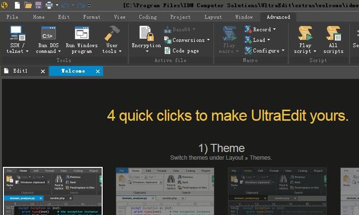Close the Welcome document tab
The width and height of the screenshot is (359, 215).
98,72
